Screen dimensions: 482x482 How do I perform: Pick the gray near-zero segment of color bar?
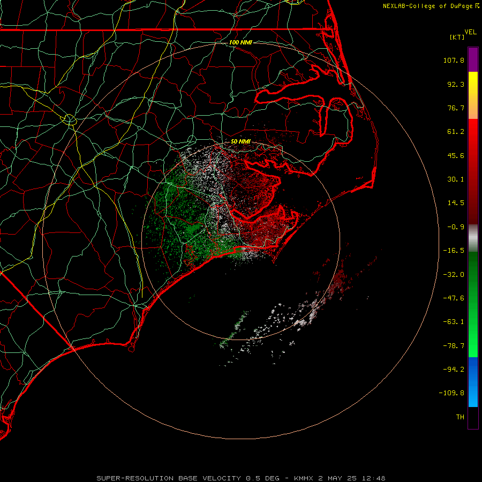473,238
